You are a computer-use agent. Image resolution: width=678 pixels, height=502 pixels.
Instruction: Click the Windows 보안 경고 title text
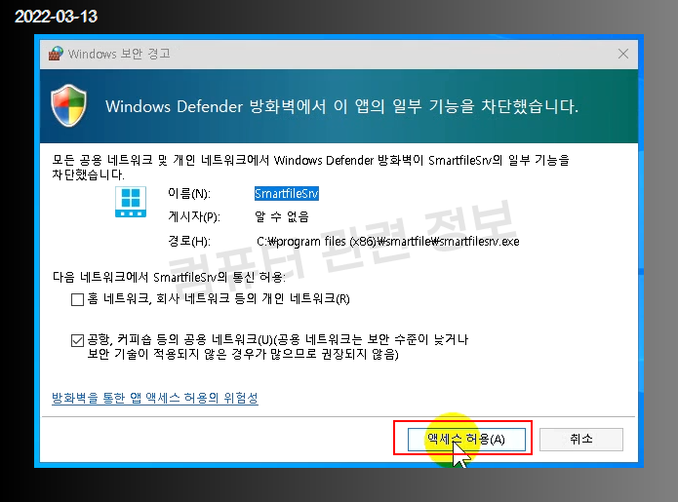point(119,54)
